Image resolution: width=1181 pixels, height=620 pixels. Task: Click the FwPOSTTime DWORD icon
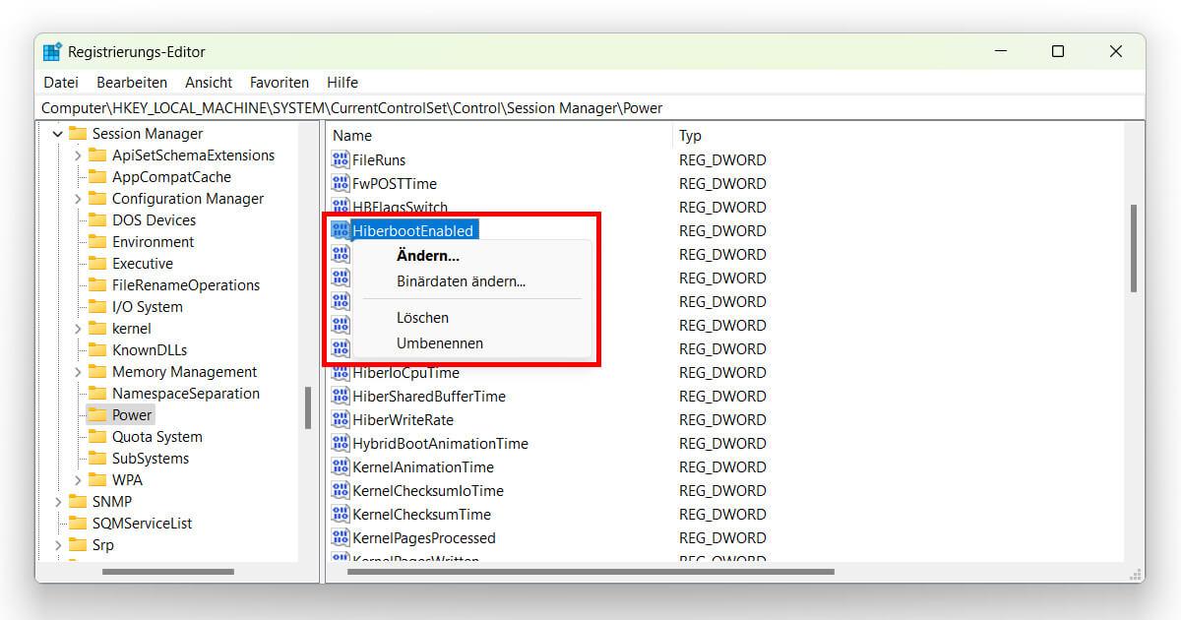coord(340,183)
